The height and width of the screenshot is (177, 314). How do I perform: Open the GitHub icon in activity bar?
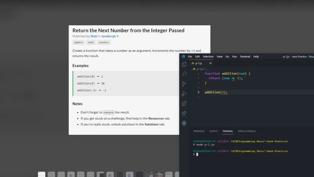[x=184, y=123]
